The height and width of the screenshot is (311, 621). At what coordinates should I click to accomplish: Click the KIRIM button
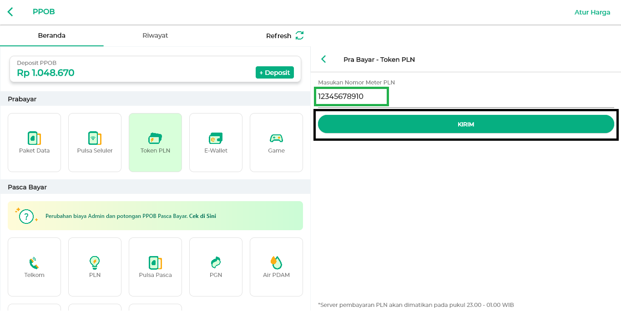466,124
